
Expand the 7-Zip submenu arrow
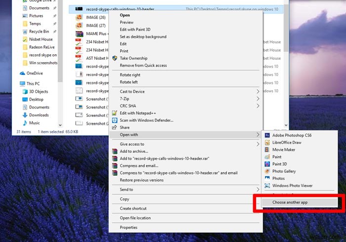coord(258,99)
